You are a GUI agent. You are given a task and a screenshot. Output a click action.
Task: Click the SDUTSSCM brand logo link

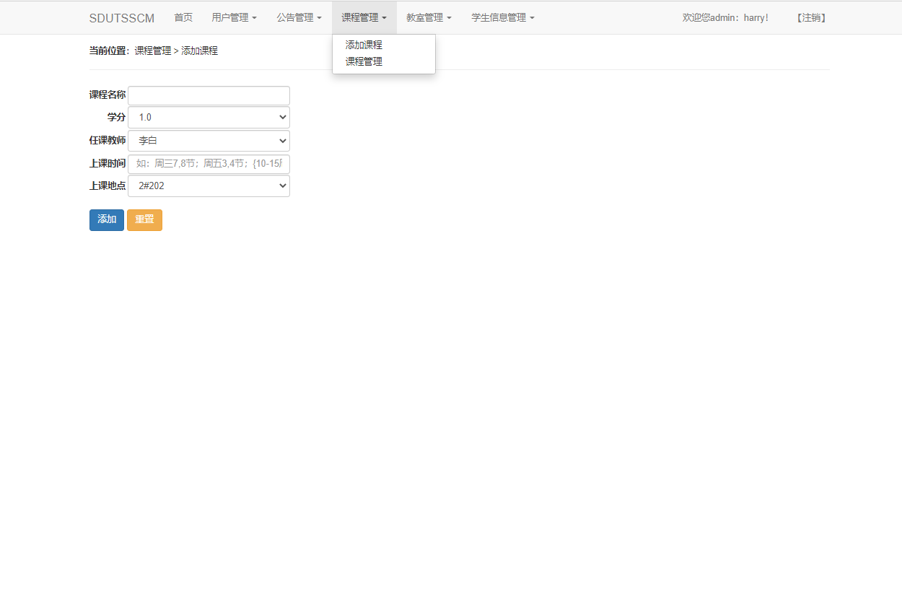[122, 18]
